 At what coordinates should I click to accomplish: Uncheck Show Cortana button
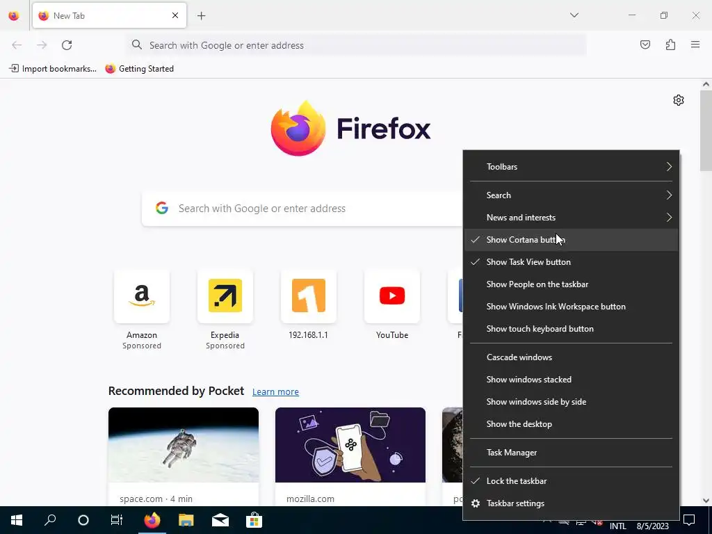click(x=572, y=240)
